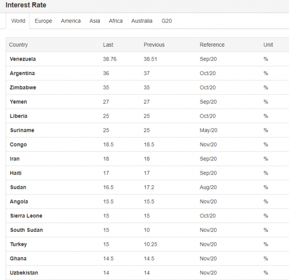Select the Australia tab
The image size is (289, 280).
point(141,21)
